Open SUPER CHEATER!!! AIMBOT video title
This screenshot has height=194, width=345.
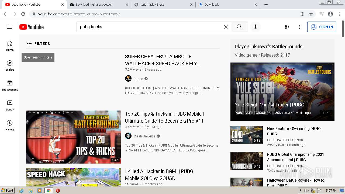pyautogui.click(x=163, y=60)
